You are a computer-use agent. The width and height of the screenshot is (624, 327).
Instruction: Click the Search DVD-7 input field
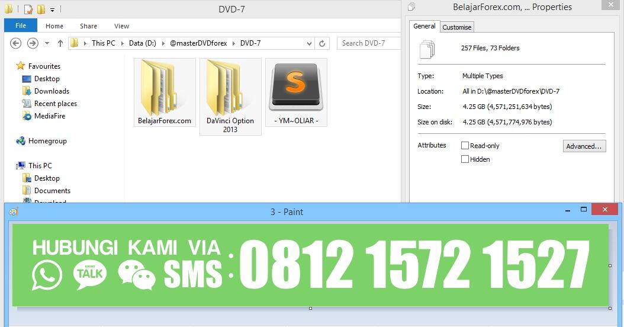369,43
